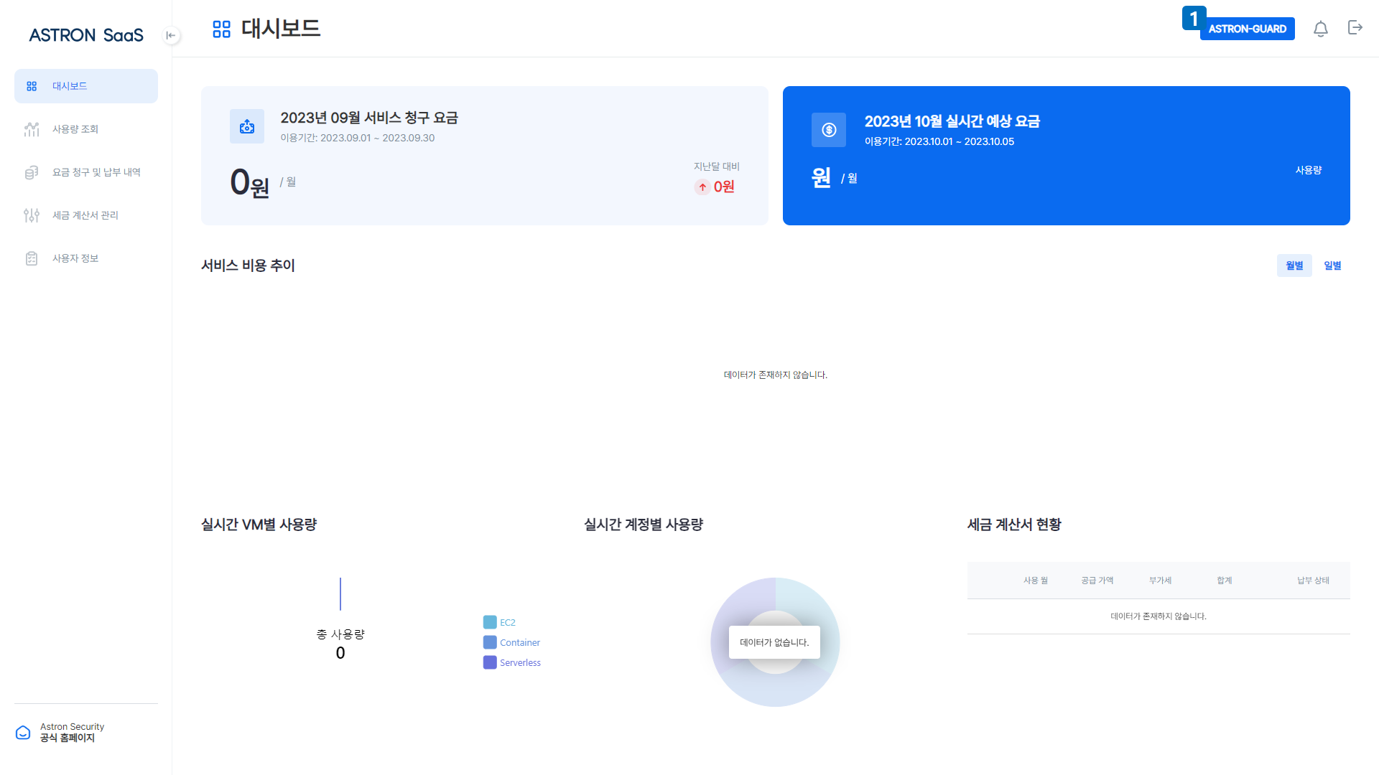1379x775 pixels.
Task: Click the 요금 청구 coins icon
Action: pyautogui.click(x=32, y=172)
